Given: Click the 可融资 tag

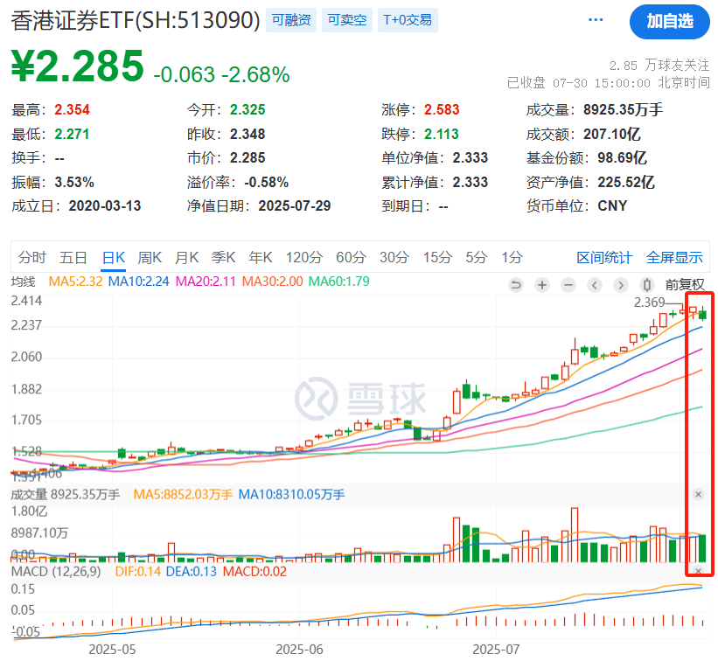Looking at the screenshot, I should pyautogui.click(x=291, y=20).
